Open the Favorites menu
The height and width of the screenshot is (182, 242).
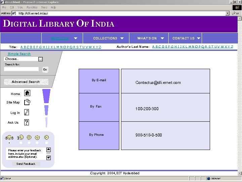click(x=32, y=7)
